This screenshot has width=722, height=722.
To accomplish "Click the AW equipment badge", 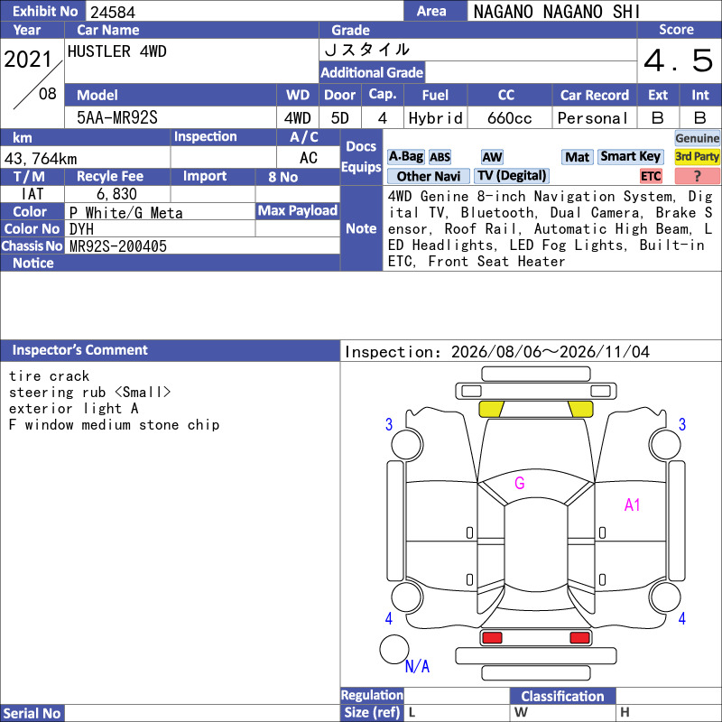I will (x=492, y=157).
